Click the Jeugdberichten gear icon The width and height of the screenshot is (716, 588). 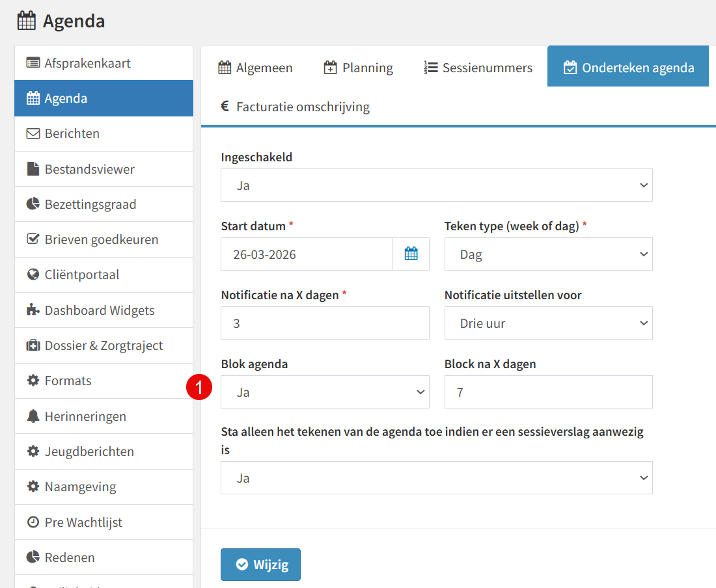point(33,451)
